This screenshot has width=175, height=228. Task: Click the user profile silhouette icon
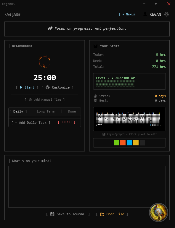[x=145, y=14]
